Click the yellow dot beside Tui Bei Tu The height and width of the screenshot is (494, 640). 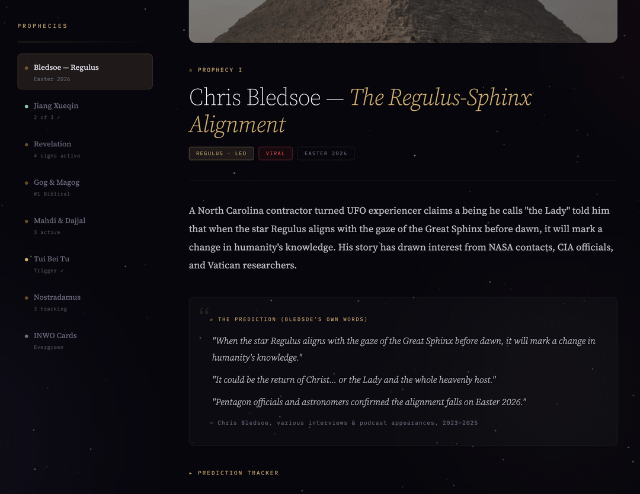[26, 259]
